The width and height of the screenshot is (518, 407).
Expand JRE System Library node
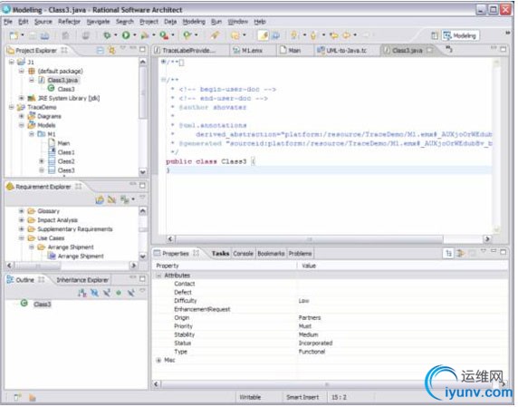tap(22, 98)
